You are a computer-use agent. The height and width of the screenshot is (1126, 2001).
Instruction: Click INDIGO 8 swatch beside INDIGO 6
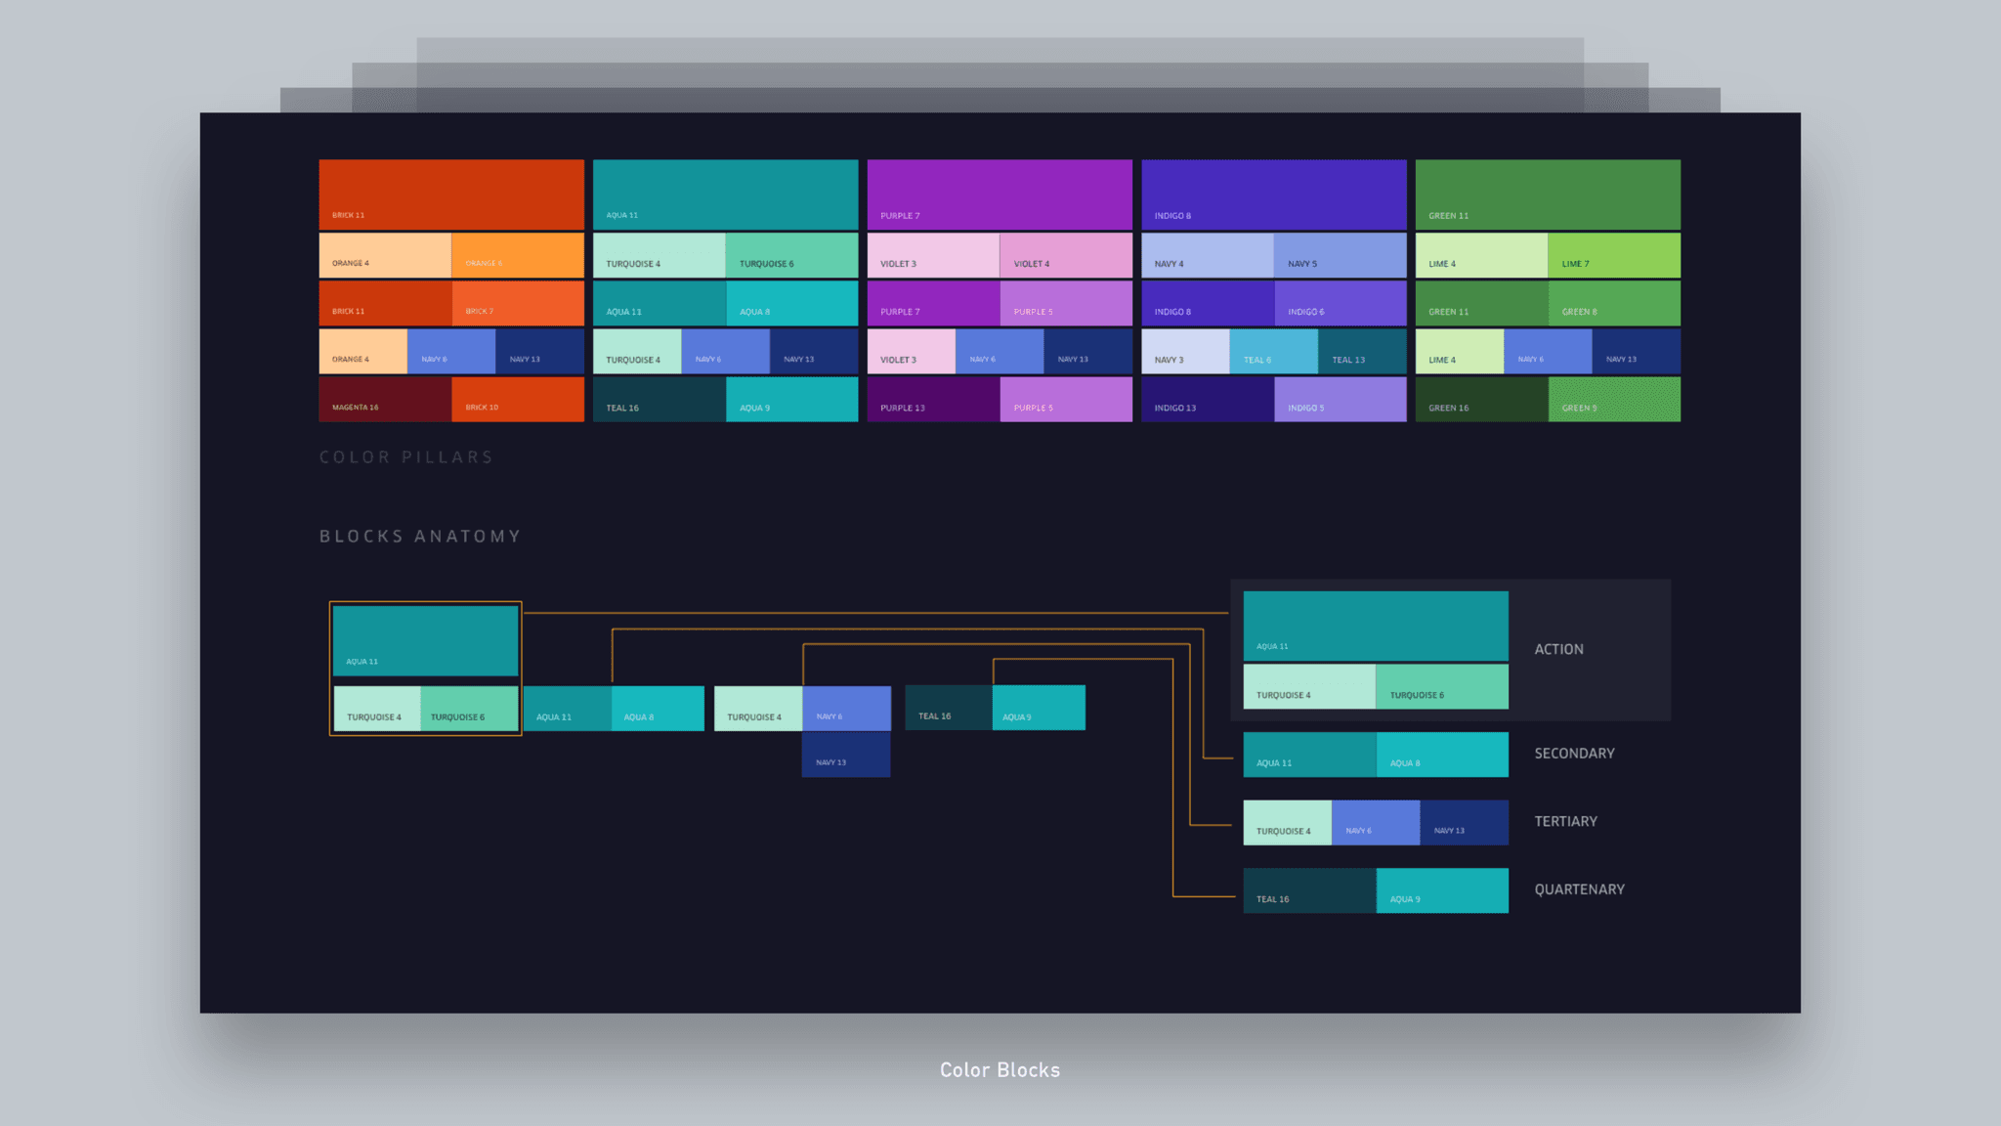tap(1208, 303)
